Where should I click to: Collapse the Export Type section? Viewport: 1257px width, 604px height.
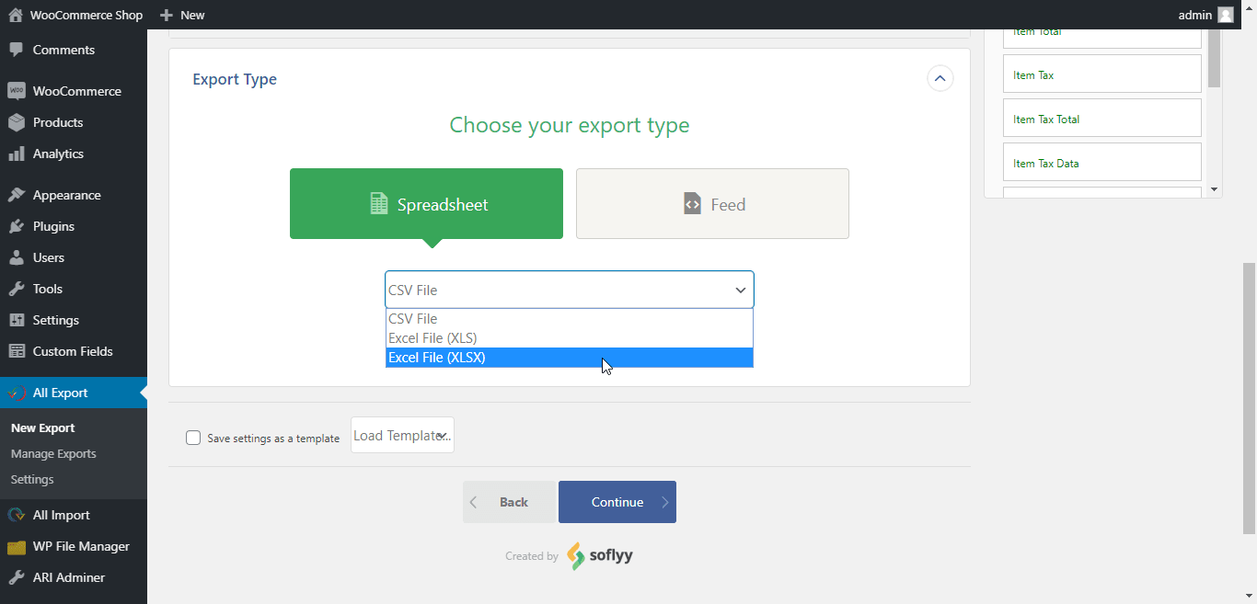coord(940,79)
